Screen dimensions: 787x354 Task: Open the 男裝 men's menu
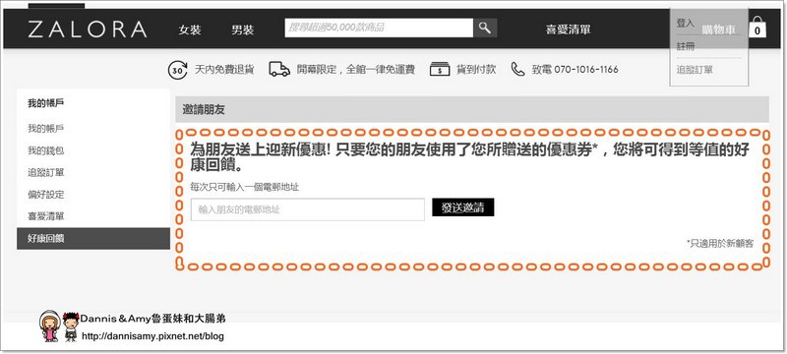242,30
